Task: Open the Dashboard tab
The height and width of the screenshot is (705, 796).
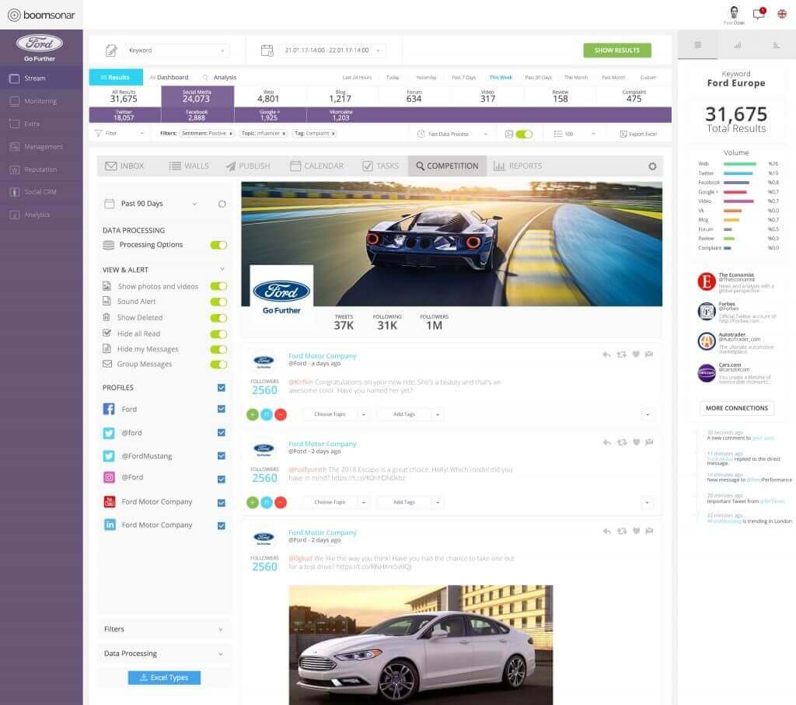Action: point(169,77)
